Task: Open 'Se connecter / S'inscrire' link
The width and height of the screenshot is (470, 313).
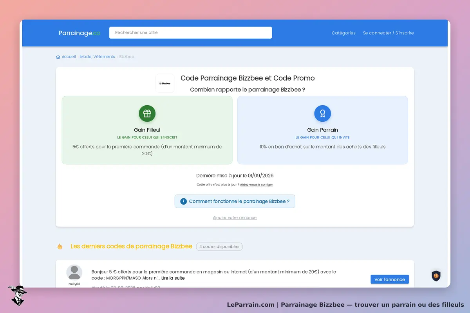Action: click(388, 33)
